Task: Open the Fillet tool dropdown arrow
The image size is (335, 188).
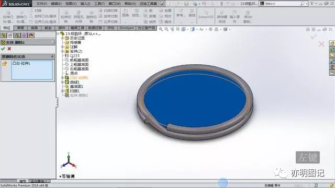Action: pyautogui.click(x=126, y=22)
